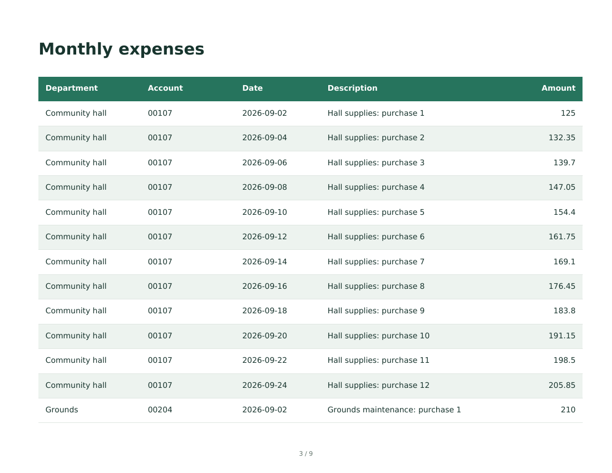Viewport: 612px width, 473px height.
Task: Select the account number 00204 cell
Action: [160, 410]
